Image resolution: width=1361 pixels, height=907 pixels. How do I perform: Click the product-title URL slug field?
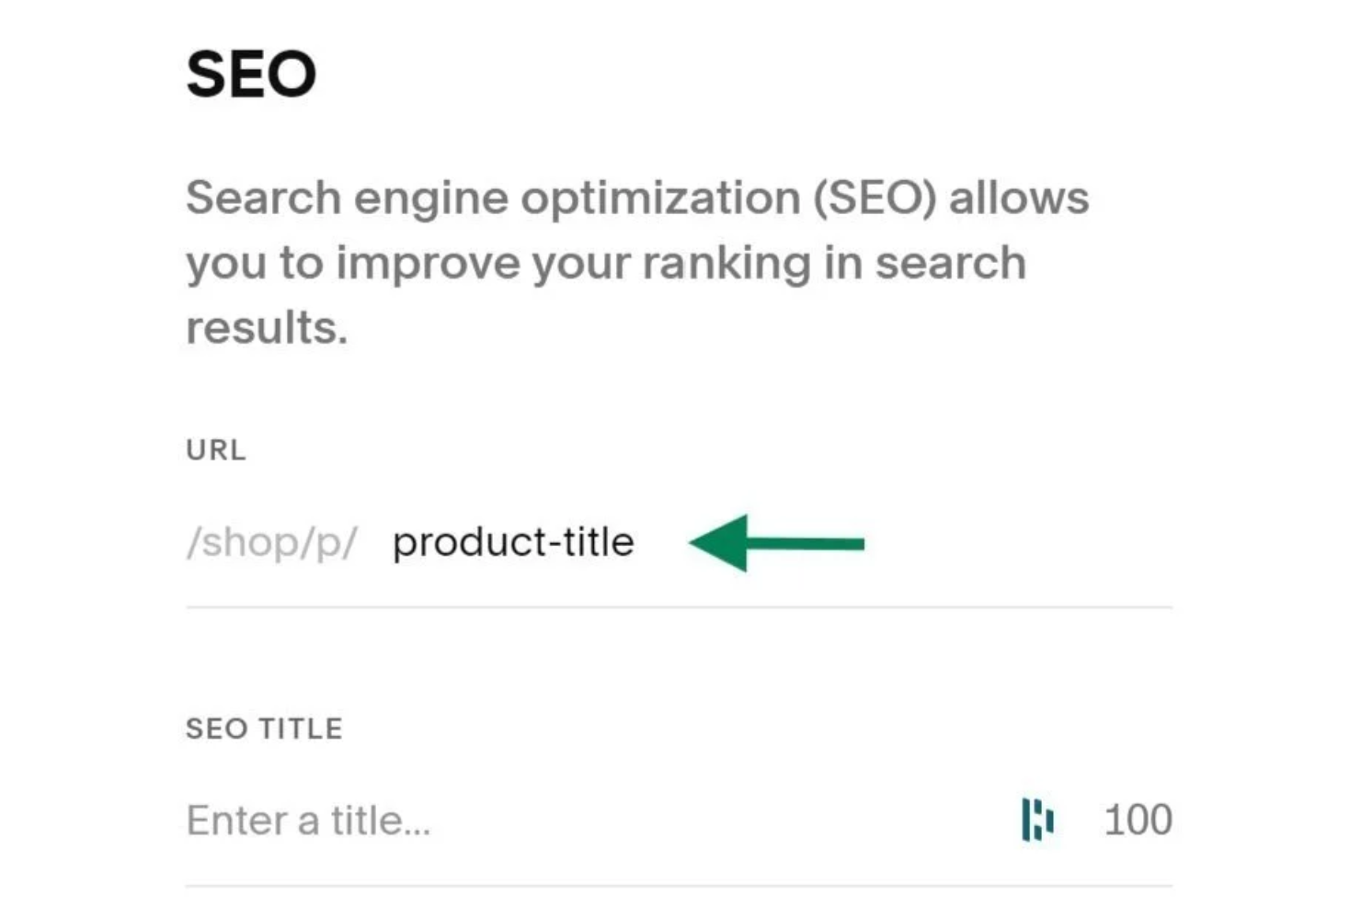tap(513, 542)
